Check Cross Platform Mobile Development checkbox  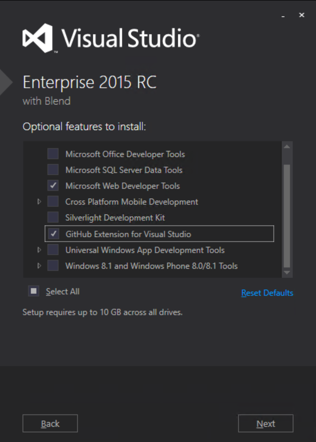[x=53, y=201]
